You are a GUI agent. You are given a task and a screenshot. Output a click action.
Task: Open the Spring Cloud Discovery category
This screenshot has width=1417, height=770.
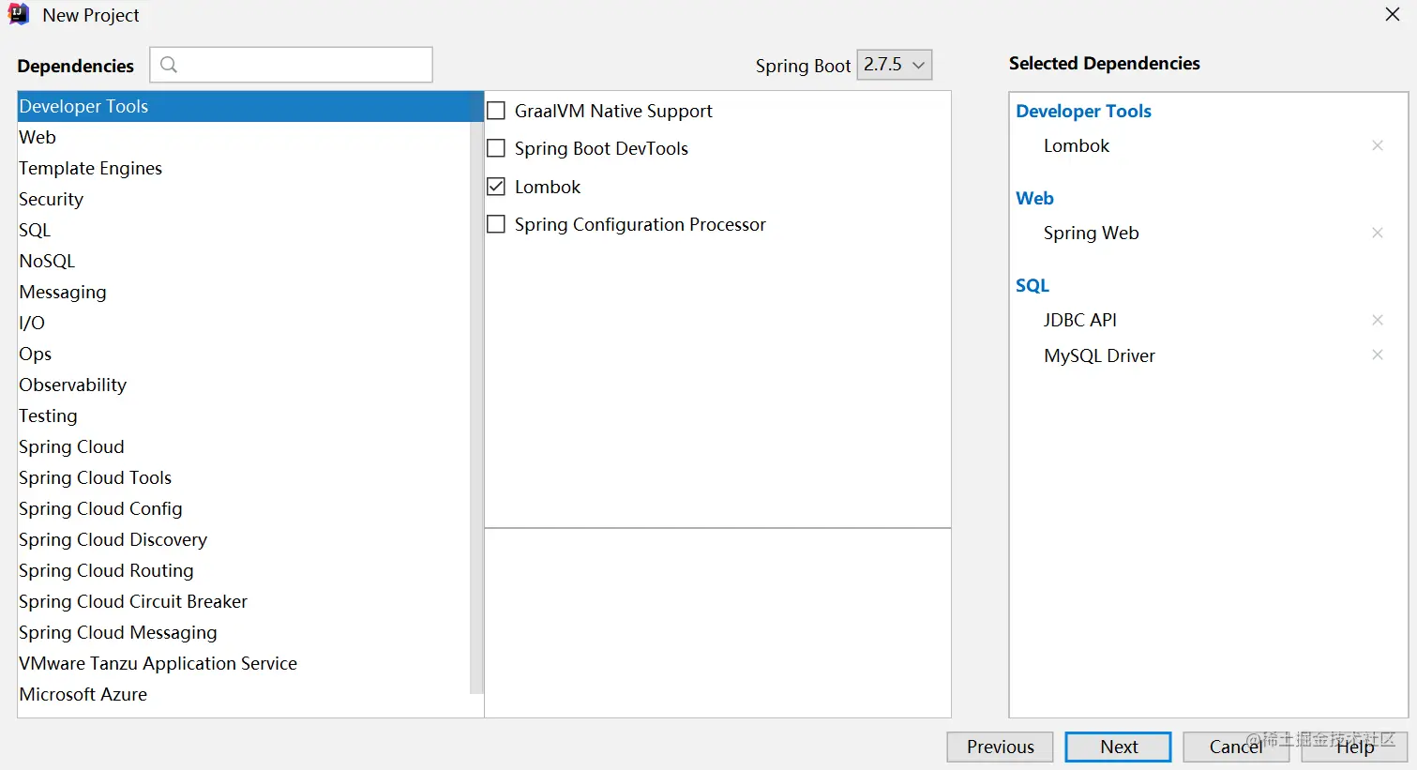[113, 539]
